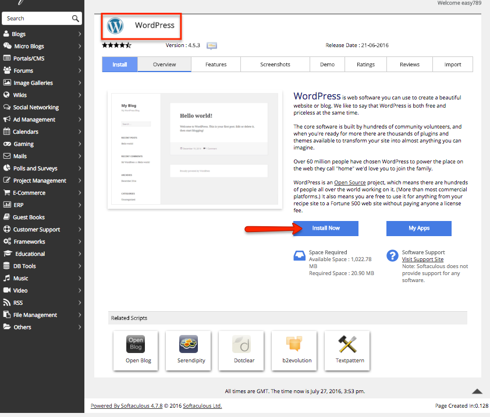Expand the Blogs category chevron

(80, 34)
